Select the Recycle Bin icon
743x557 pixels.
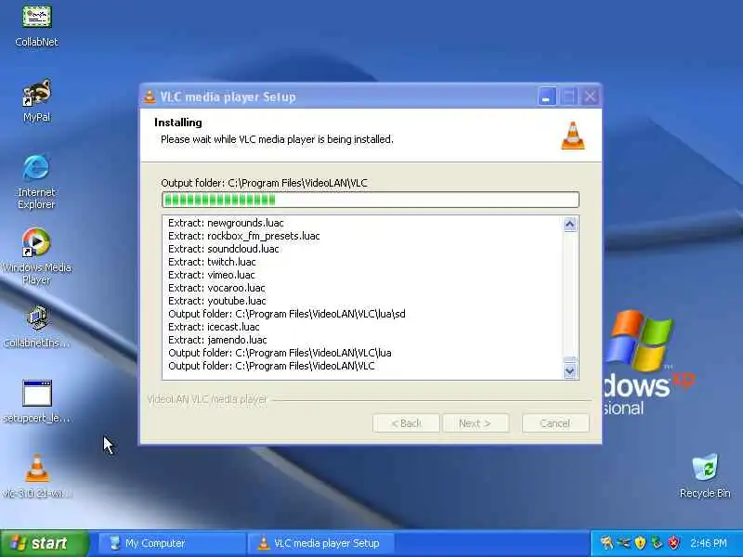click(x=705, y=476)
